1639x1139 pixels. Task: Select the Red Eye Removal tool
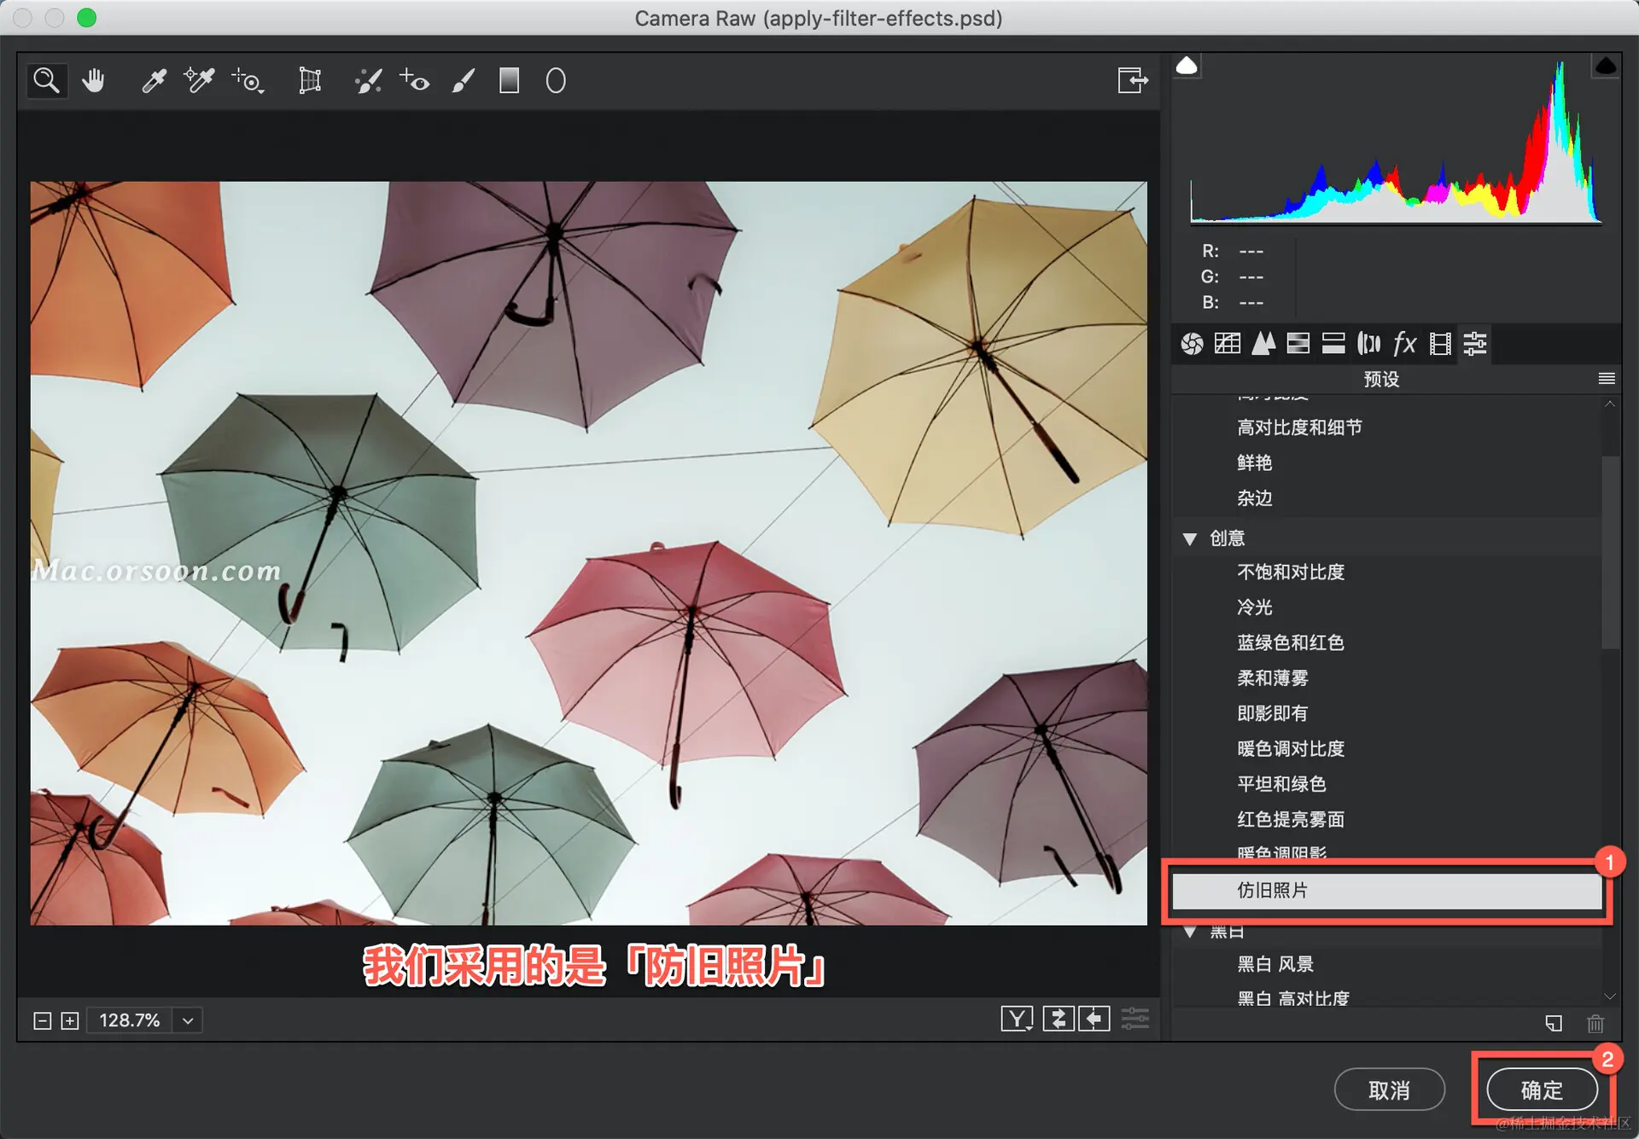415,81
